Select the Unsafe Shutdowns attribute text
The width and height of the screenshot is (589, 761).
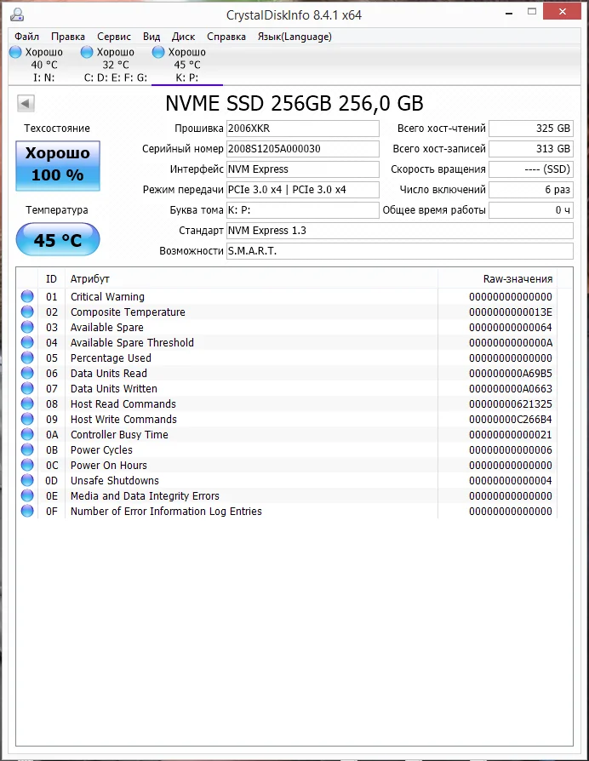pos(115,480)
